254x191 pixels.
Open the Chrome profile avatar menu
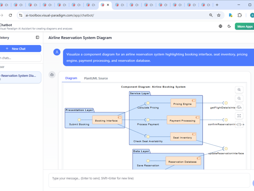coord(252,15)
